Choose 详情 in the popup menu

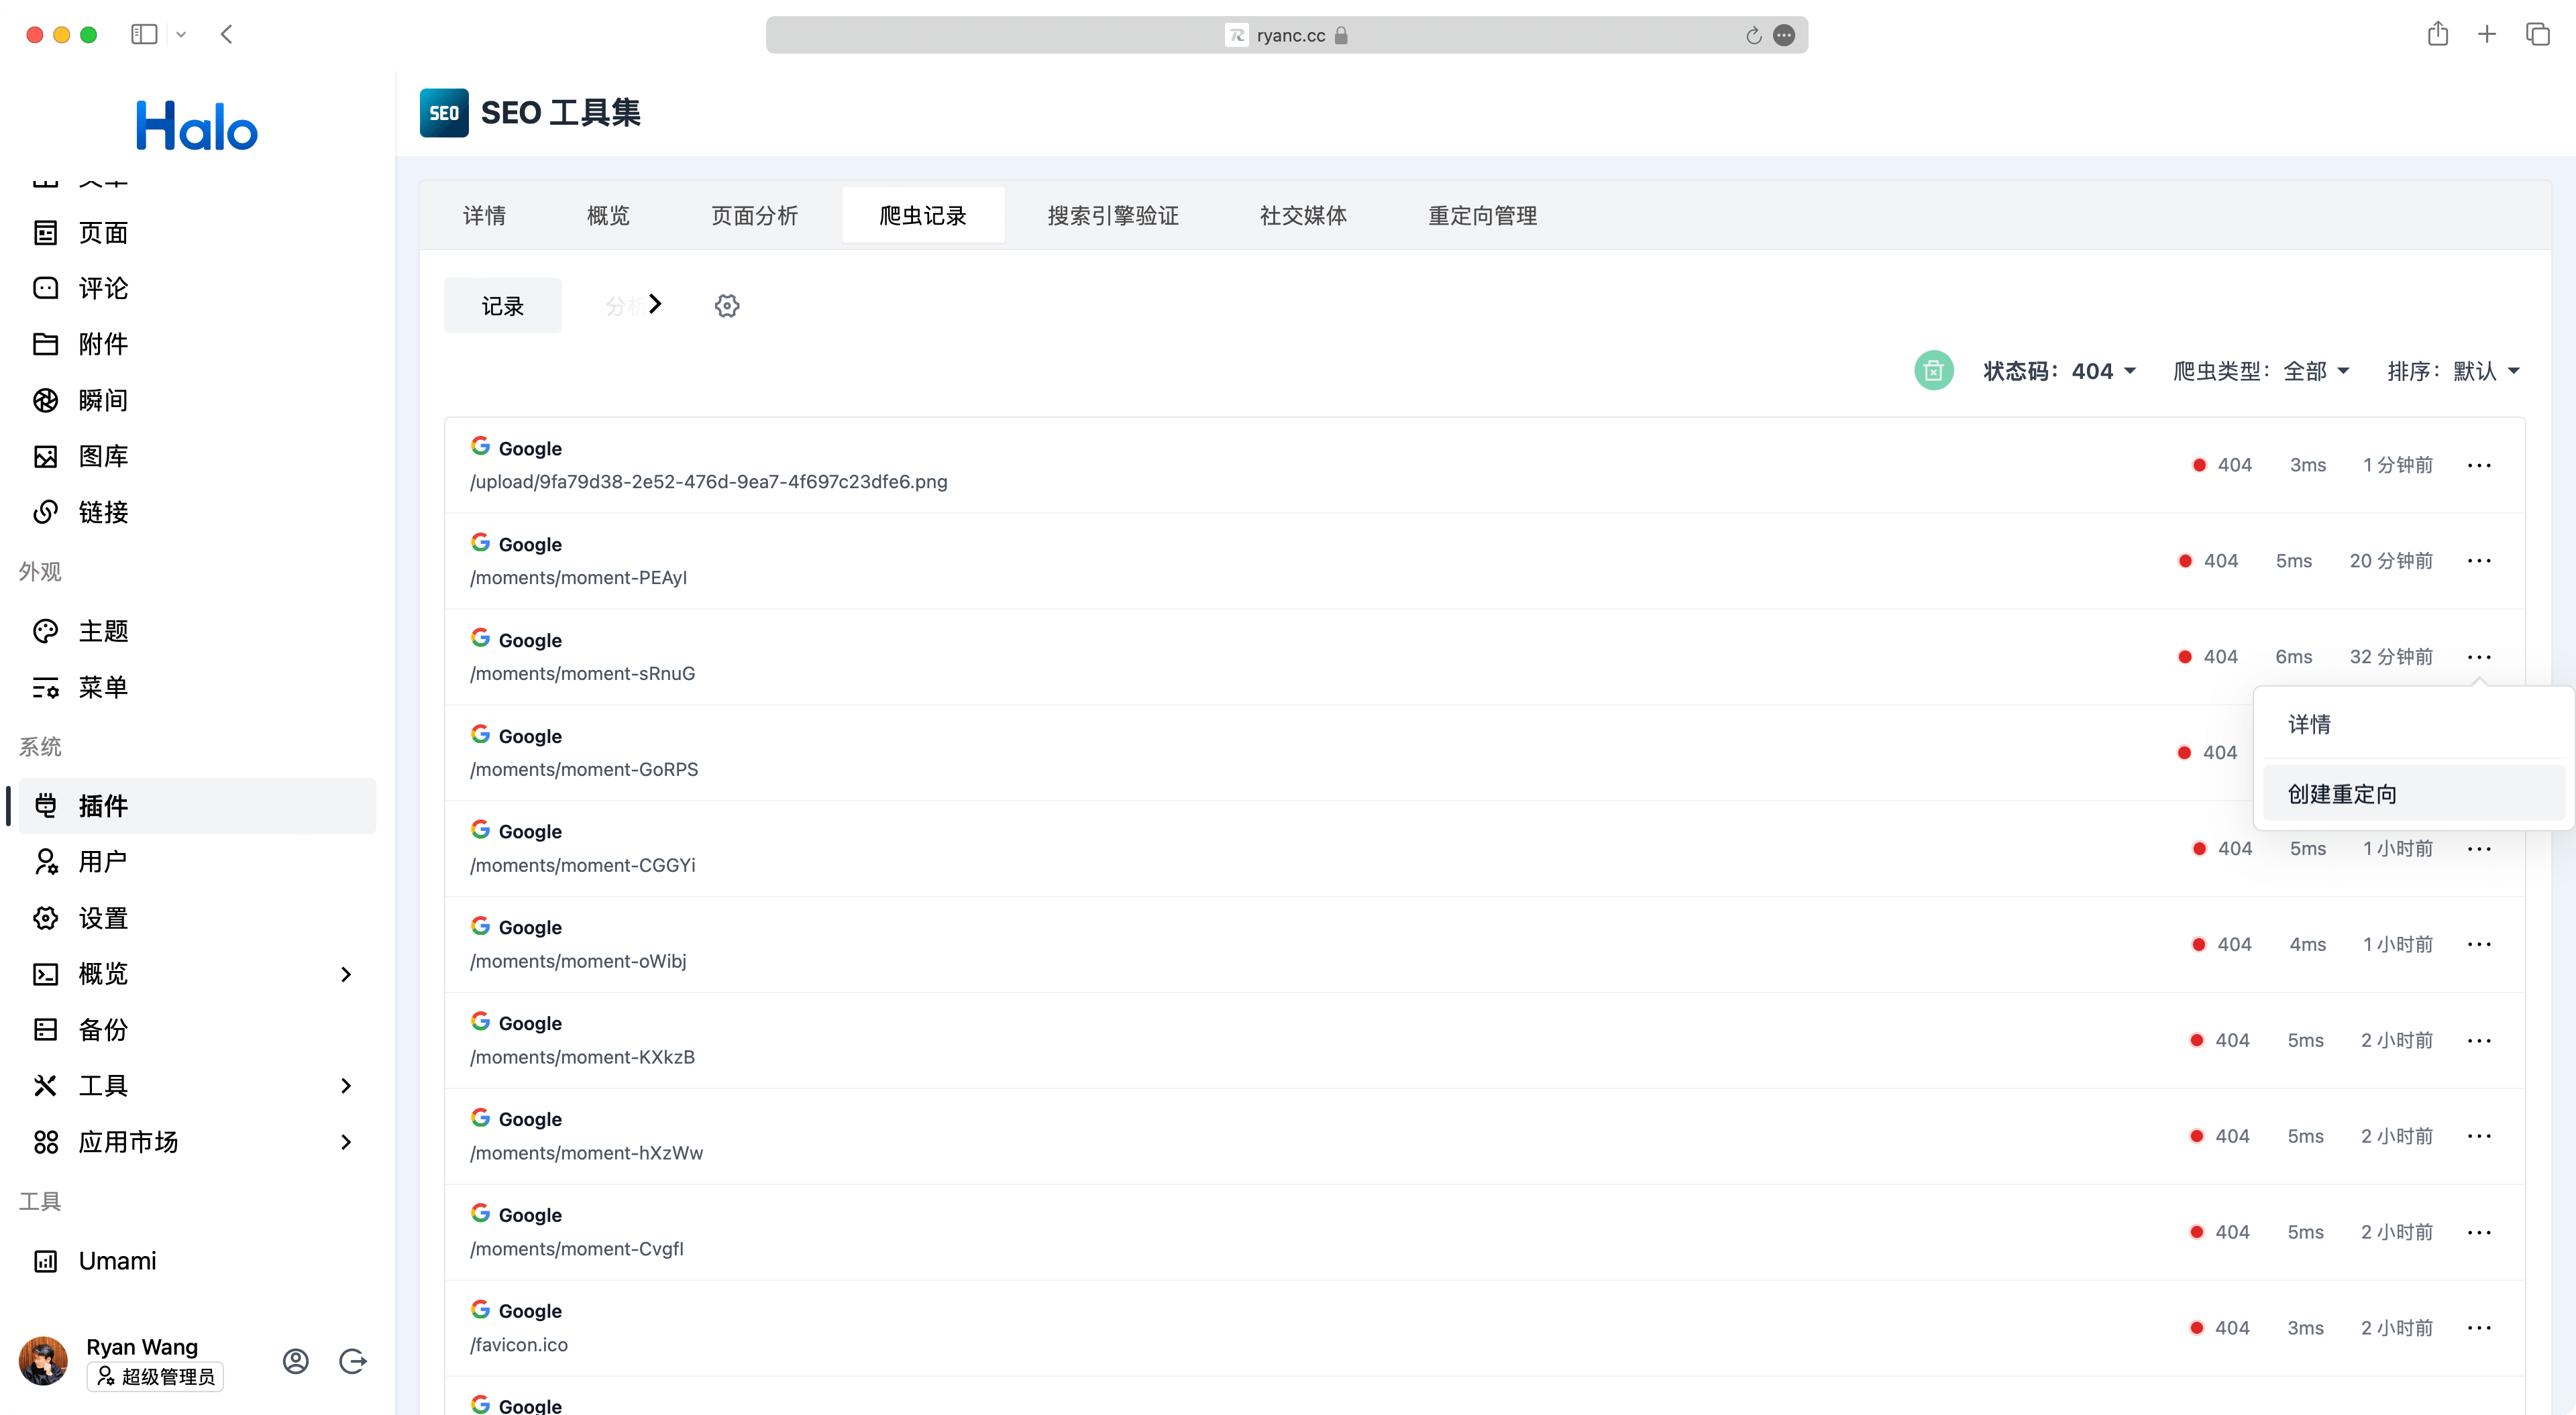[x=2413, y=724]
